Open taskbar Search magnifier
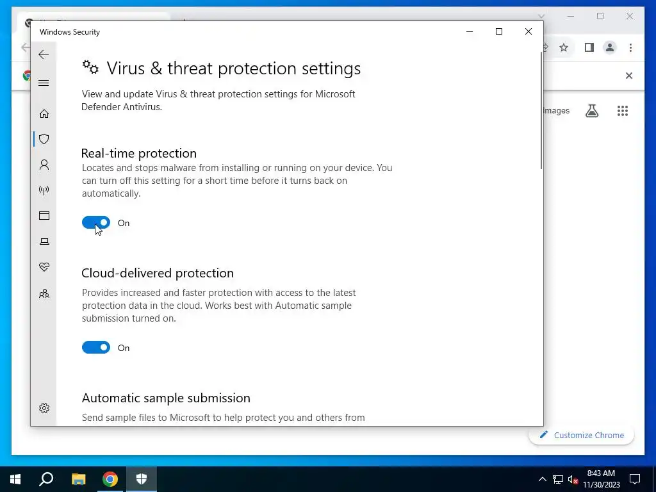Viewport: 656px width, 492px height. pyautogui.click(x=46, y=479)
